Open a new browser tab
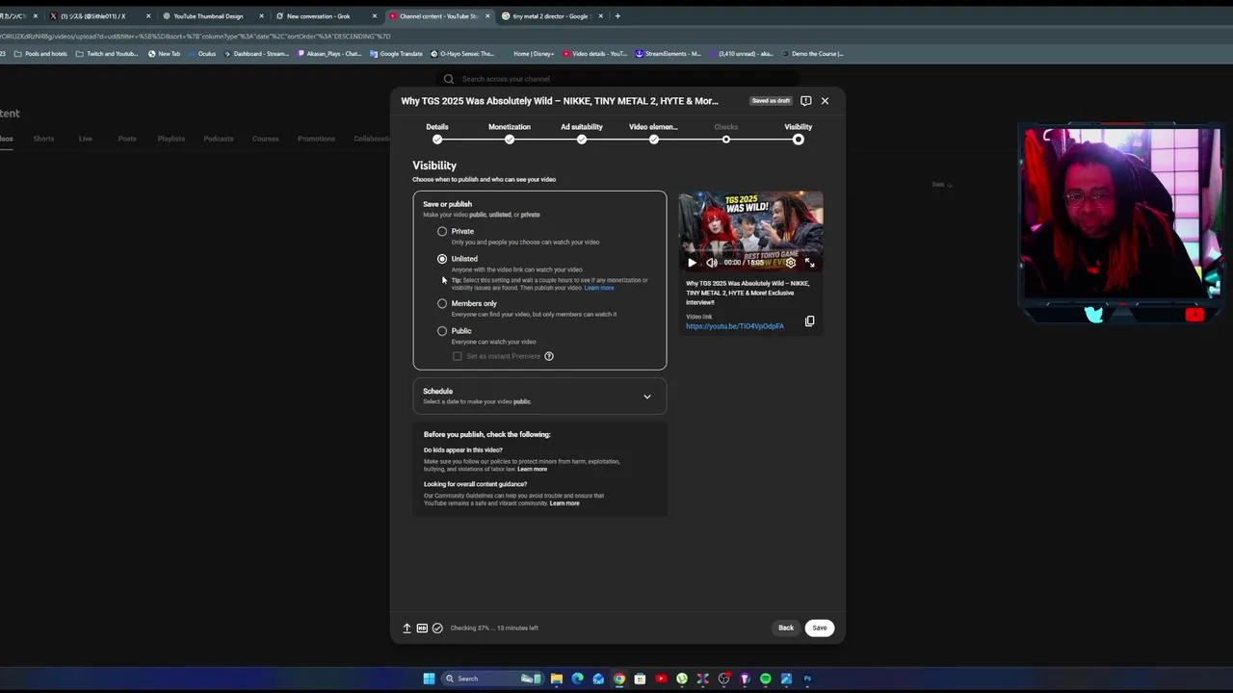This screenshot has width=1233, height=693. point(617,16)
